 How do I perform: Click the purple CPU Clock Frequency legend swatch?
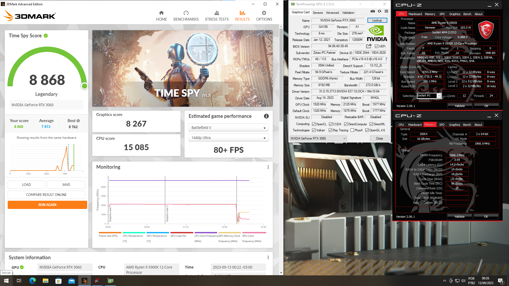pos(205,233)
